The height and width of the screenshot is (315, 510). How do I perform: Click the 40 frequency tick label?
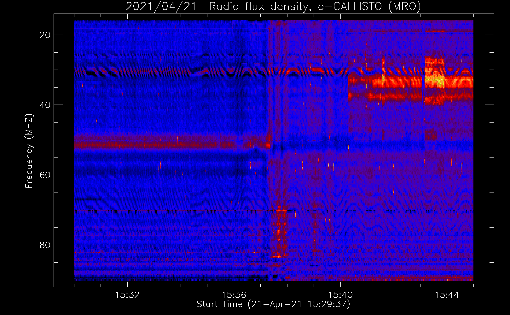[45, 105]
